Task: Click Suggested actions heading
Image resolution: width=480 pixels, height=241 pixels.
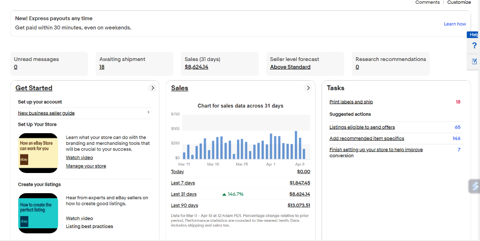Action: 350,114
